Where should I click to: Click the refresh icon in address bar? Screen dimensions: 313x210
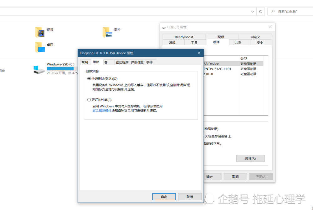coord(261,12)
